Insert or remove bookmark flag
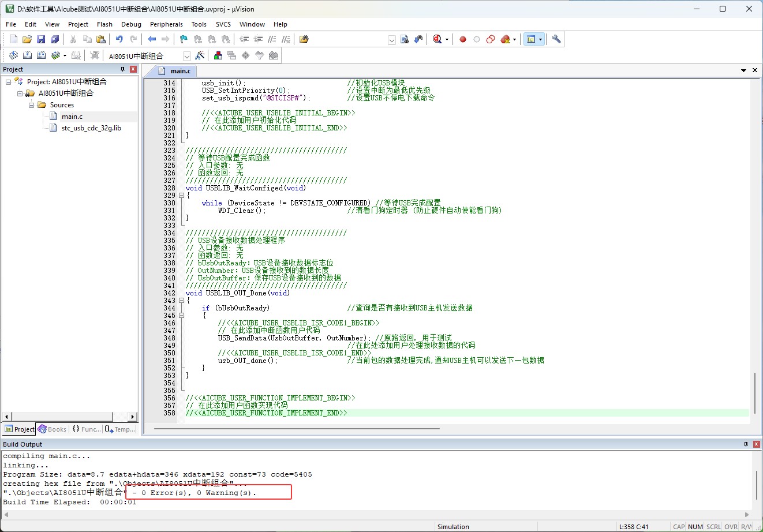 click(x=184, y=39)
